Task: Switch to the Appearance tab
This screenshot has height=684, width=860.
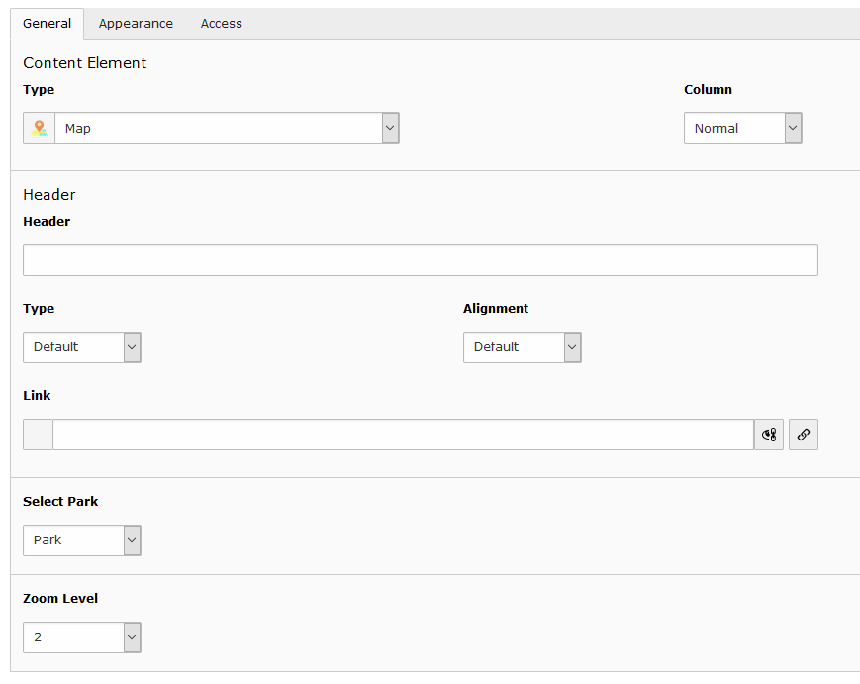Action: pyautogui.click(x=136, y=24)
